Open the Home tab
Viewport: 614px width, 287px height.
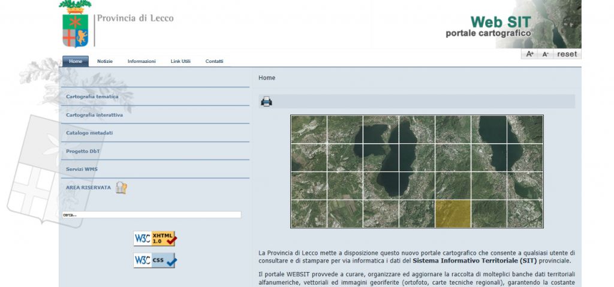click(76, 61)
